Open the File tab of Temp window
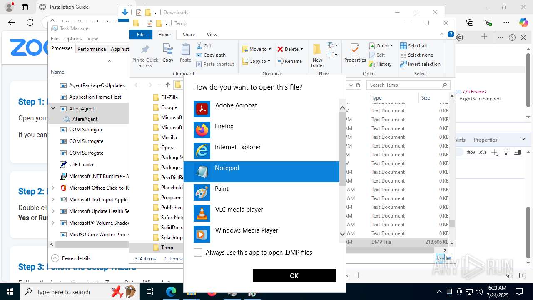 [141, 35]
